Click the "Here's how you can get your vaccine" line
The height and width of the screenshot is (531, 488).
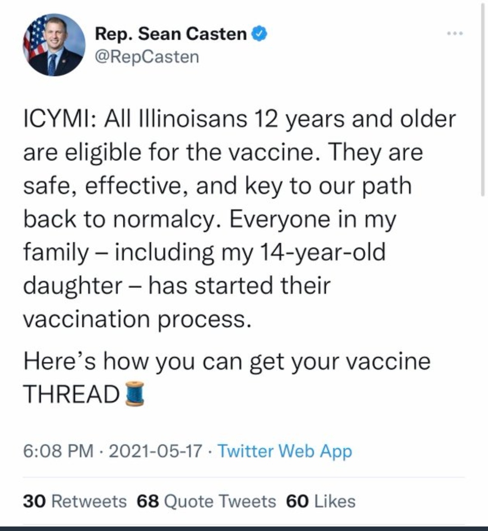227,361
